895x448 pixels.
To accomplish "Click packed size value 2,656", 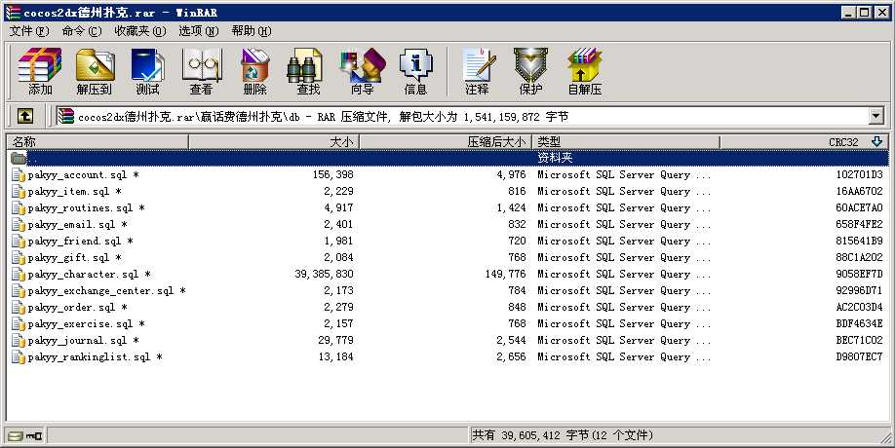I will pyautogui.click(x=511, y=356).
